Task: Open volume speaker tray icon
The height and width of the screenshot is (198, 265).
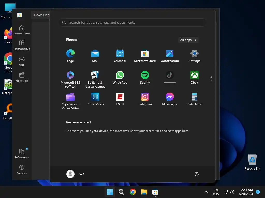Action: pyautogui.click(x=232, y=192)
